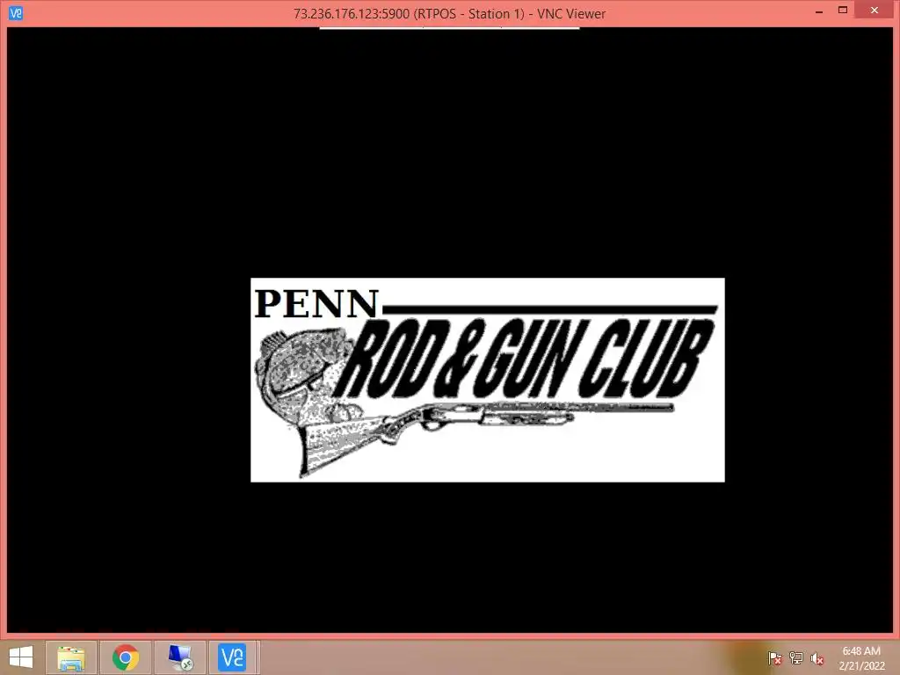
Task: Click the VNC toolbar strip under the title
Action: point(449,27)
